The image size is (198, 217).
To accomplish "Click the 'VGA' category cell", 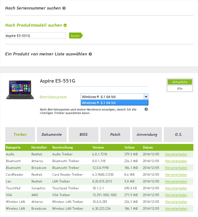I will [9, 195].
